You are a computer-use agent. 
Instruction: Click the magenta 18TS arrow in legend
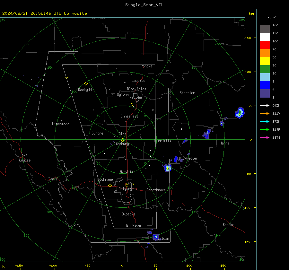pos(265,137)
